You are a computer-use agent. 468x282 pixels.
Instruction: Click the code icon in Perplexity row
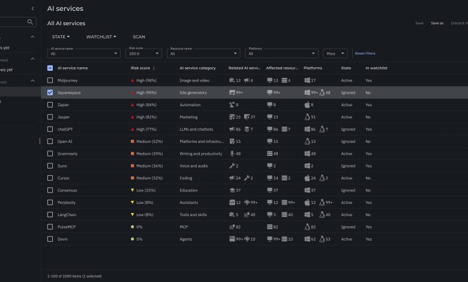[x=232, y=202]
